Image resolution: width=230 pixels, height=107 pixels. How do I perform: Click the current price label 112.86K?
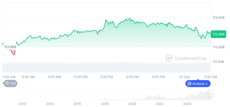pyautogui.click(x=218, y=34)
